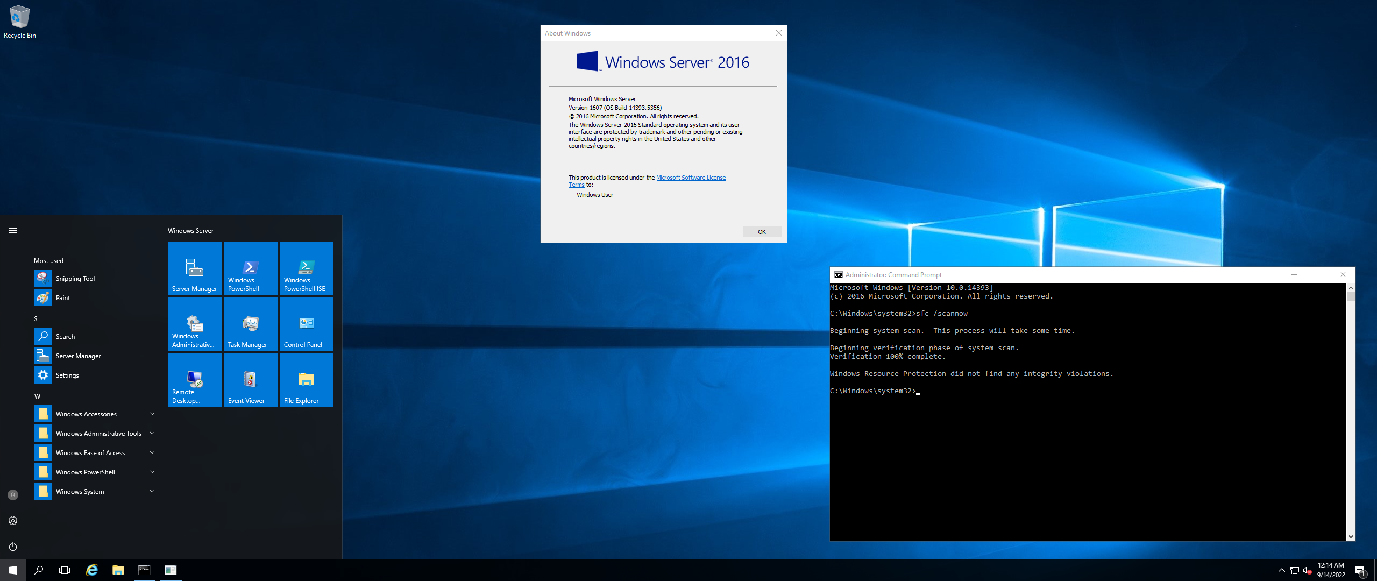The width and height of the screenshot is (1377, 581).
Task: Open Settings in the app list
Action: click(x=95, y=375)
